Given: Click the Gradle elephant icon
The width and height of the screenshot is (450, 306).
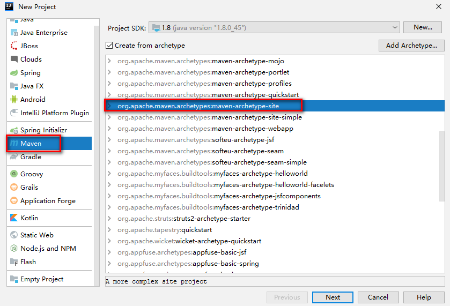Looking at the screenshot, I should click(x=14, y=156).
